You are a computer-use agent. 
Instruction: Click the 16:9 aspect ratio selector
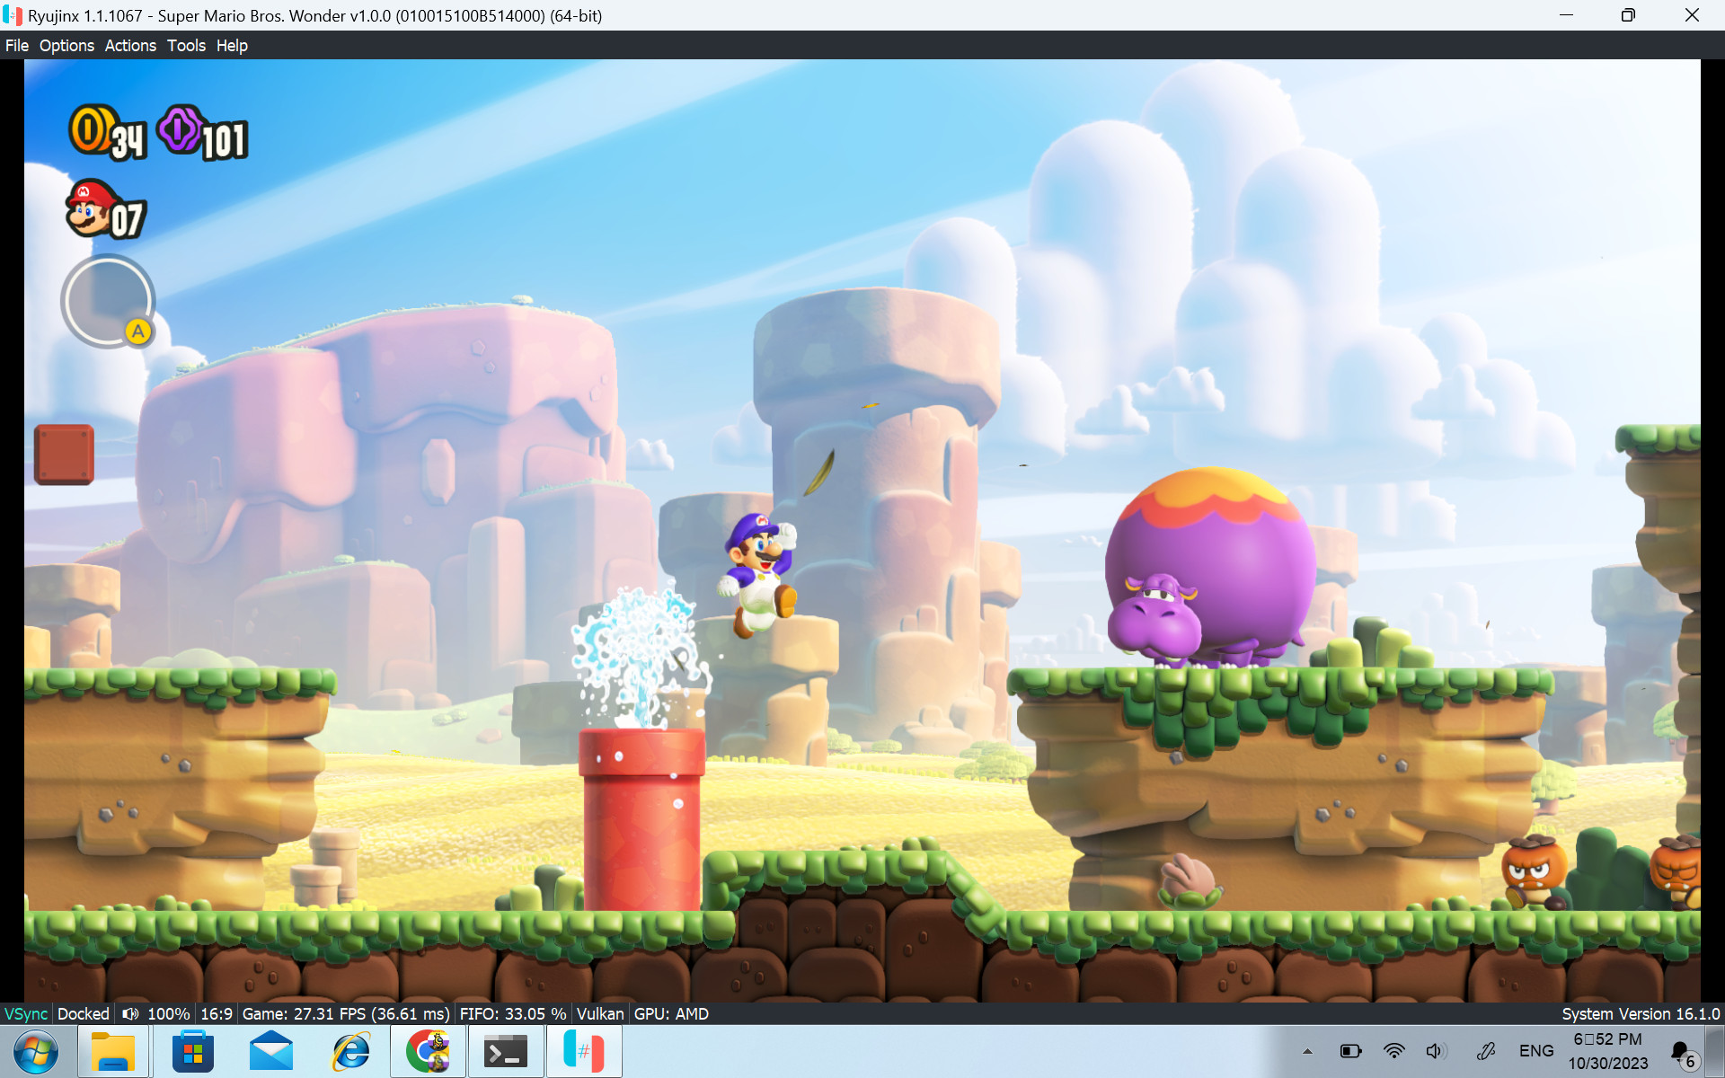217,1013
